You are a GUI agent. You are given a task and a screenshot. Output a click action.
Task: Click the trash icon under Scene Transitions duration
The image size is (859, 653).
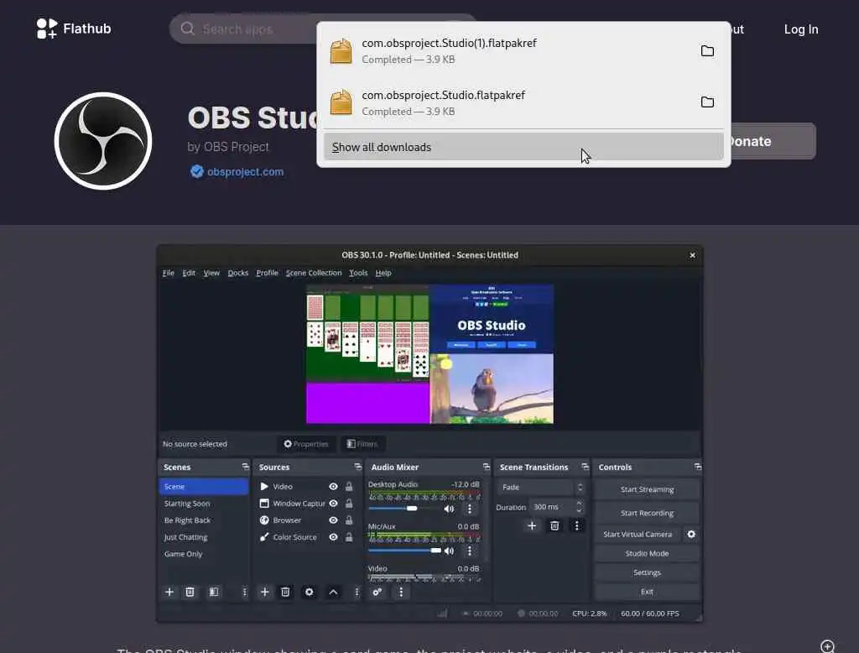[x=554, y=525]
